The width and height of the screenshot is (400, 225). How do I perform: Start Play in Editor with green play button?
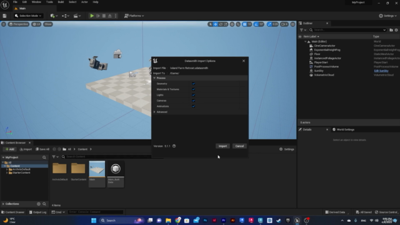pyautogui.click(x=92, y=16)
